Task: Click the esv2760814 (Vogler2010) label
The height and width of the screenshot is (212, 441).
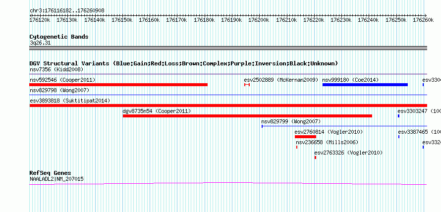Action: (329, 132)
